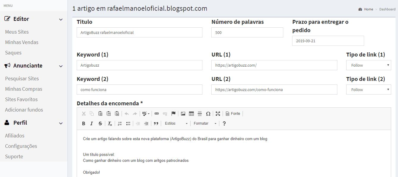Viewport: 398px width, 177px height.
Task: Open Tipo de link (1) dropdown
Action: tap(369, 65)
